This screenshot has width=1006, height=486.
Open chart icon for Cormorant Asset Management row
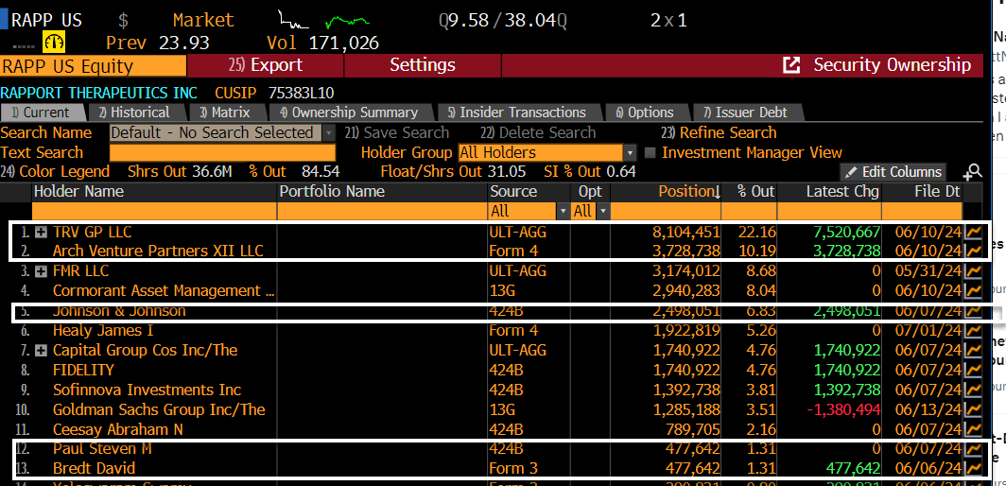[x=973, y=291]
